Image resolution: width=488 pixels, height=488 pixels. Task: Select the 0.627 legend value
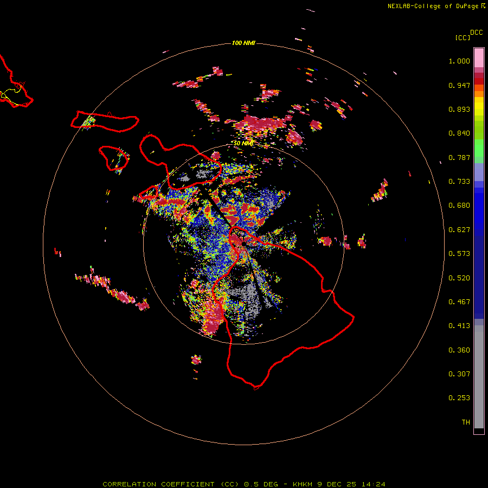pyautogui.click(x=459, y=230)
